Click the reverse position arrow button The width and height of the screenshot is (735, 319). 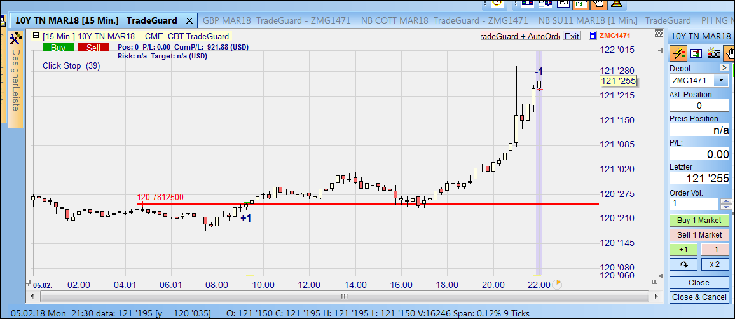[x=683, y=264]
